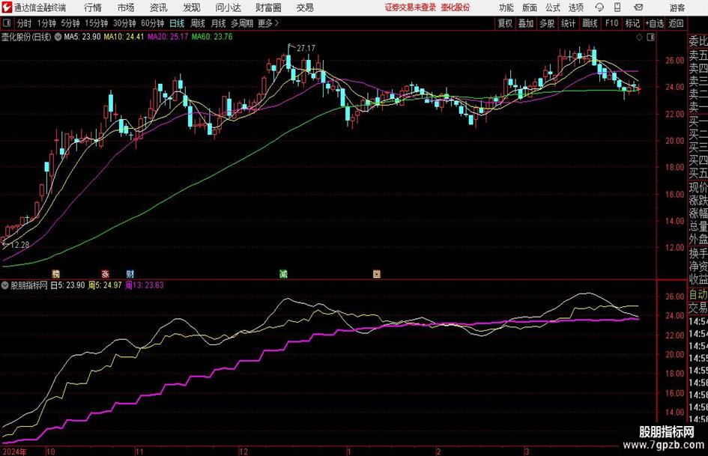708x456 pixels.
Task: Switch to the 30分钟 period tab
Action: 124,23
